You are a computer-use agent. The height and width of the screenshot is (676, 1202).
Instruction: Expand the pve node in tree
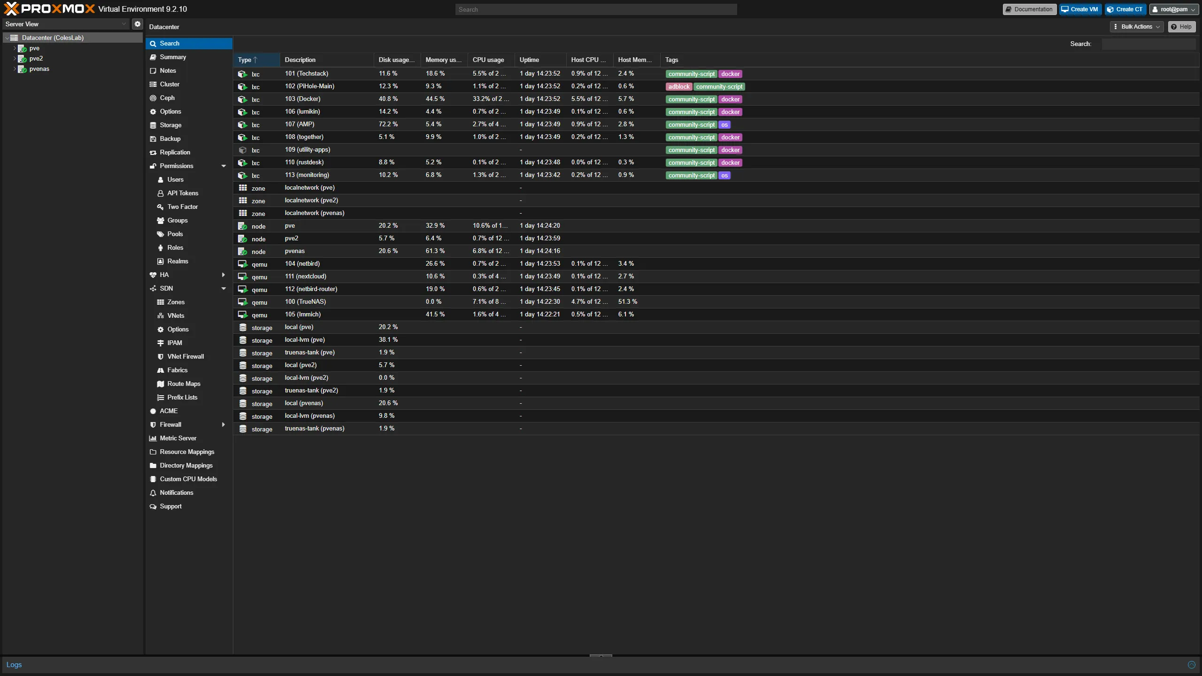pos(15,48)
